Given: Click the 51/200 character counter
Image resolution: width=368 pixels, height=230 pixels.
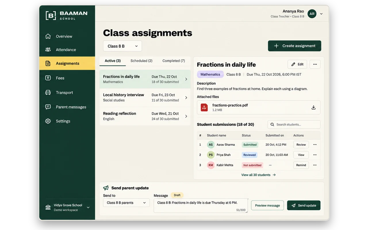Looking at the screenshot, I should pyautogui.click(x=241, y=210).
